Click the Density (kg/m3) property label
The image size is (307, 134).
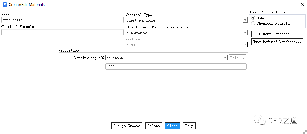[x=89, y=58]
